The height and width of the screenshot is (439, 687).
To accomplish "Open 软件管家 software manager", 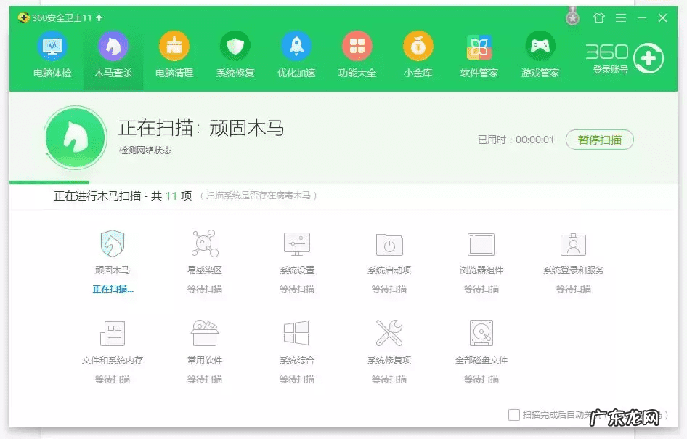I will [479, 55].
